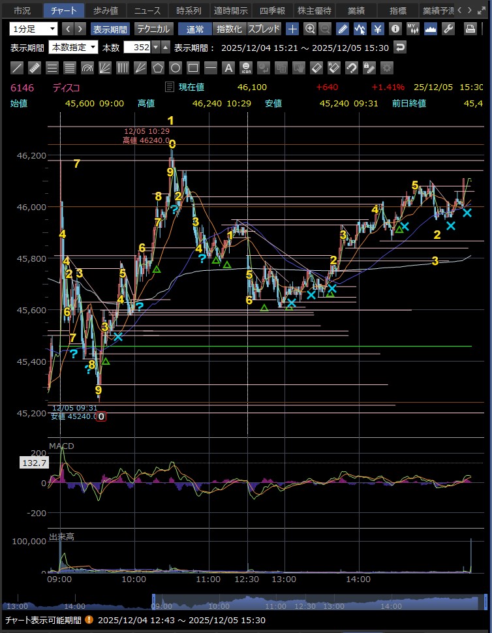
Task: Open the 本数指定 display period dropdown
Action: (x=73, y=47)
